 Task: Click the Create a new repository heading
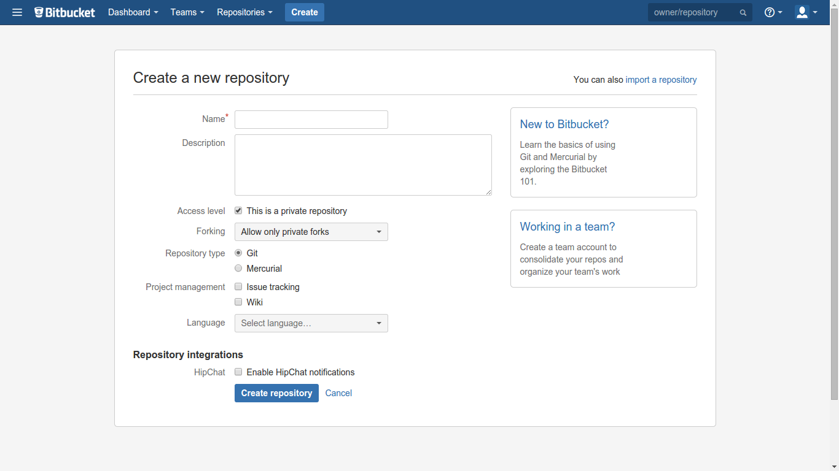211,78
